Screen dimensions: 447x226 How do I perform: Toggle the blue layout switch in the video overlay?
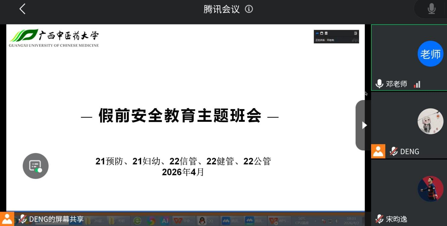317,33
